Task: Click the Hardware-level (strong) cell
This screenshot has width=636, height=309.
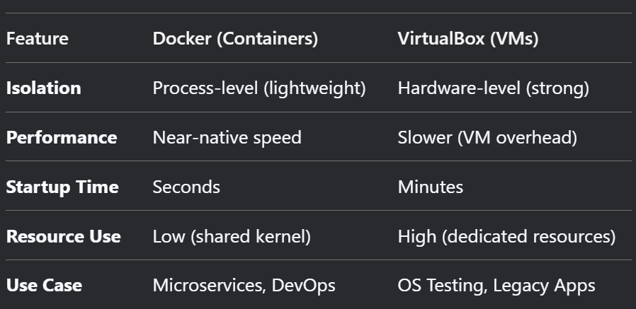Action: pos(493,88)
